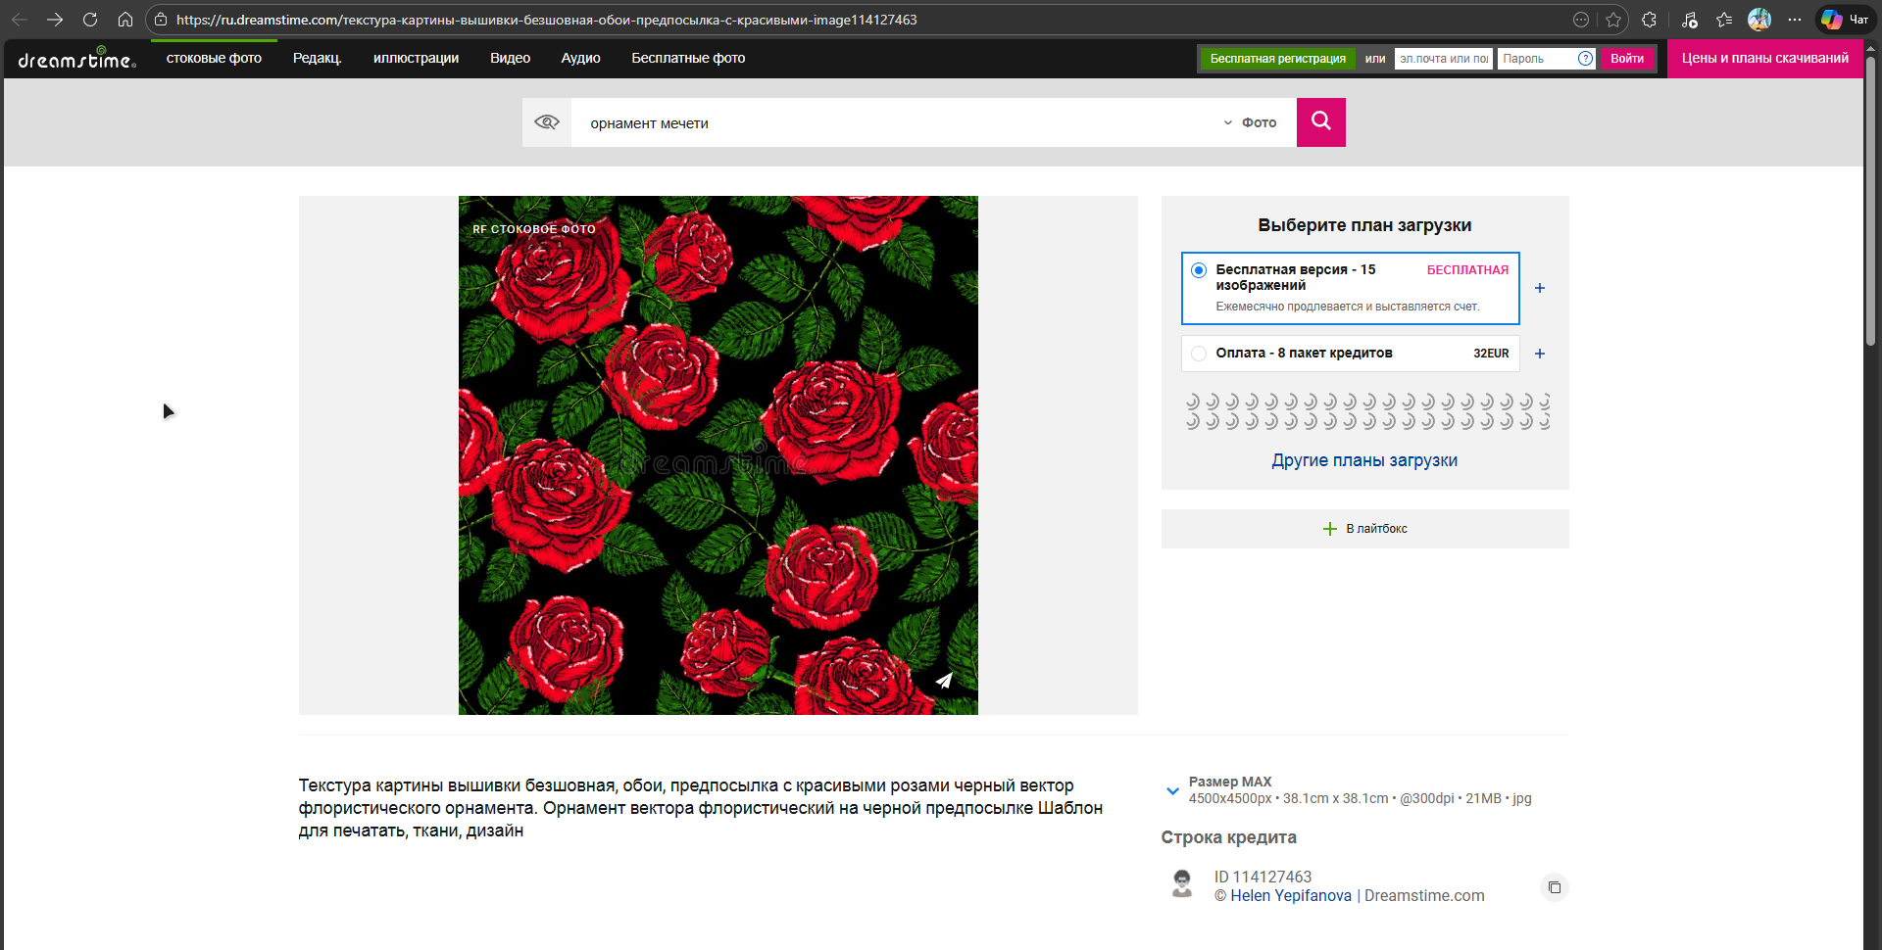
Task: Focus the email or username field
Action: coord(1443,59)
